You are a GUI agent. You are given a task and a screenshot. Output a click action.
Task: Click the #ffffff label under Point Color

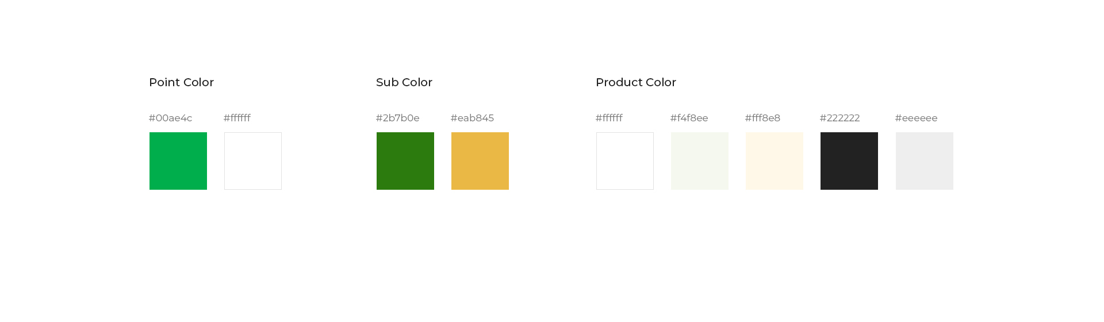tap(237, 118)
